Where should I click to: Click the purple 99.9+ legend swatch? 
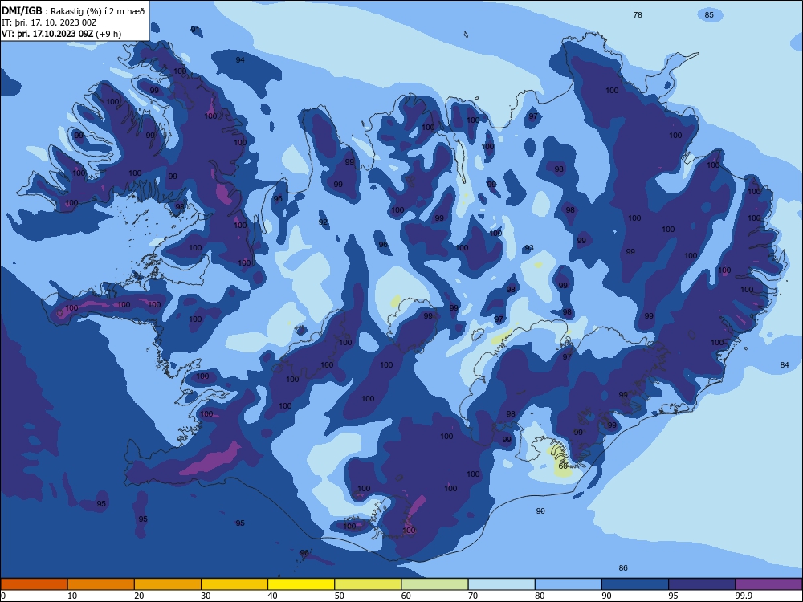(768, 584)
